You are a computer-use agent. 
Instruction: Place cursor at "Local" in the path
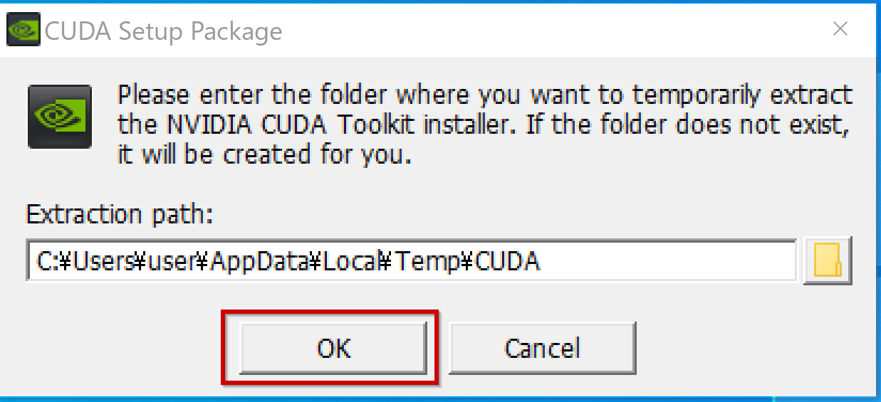[352, 262]
